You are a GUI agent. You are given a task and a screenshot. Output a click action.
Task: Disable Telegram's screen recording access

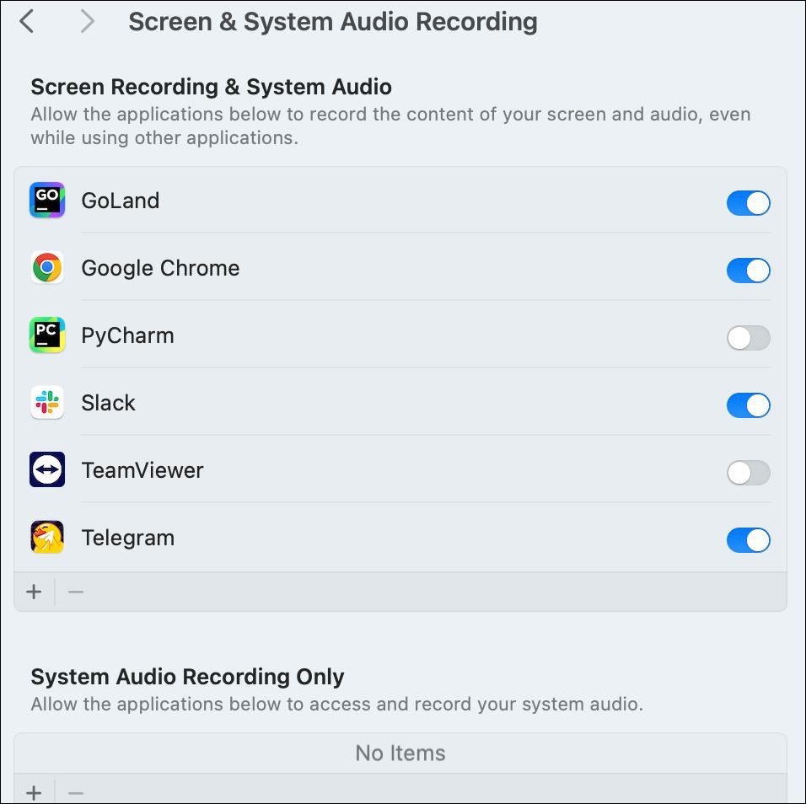click(748, 540)
